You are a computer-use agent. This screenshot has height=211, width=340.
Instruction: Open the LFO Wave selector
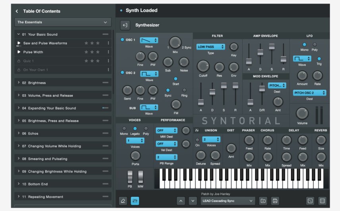[x=302, y=58]
